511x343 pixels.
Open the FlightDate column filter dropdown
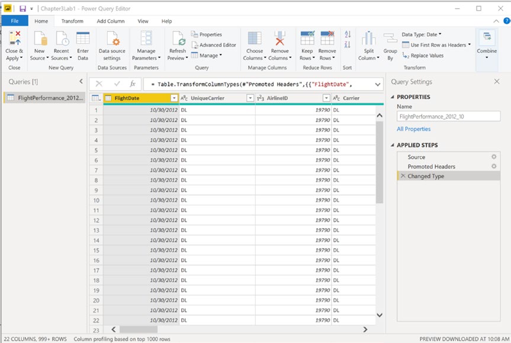pos(174,98)
